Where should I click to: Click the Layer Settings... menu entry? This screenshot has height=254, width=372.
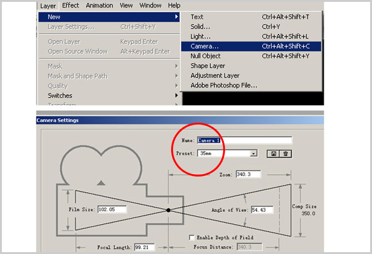coord(108,27)
